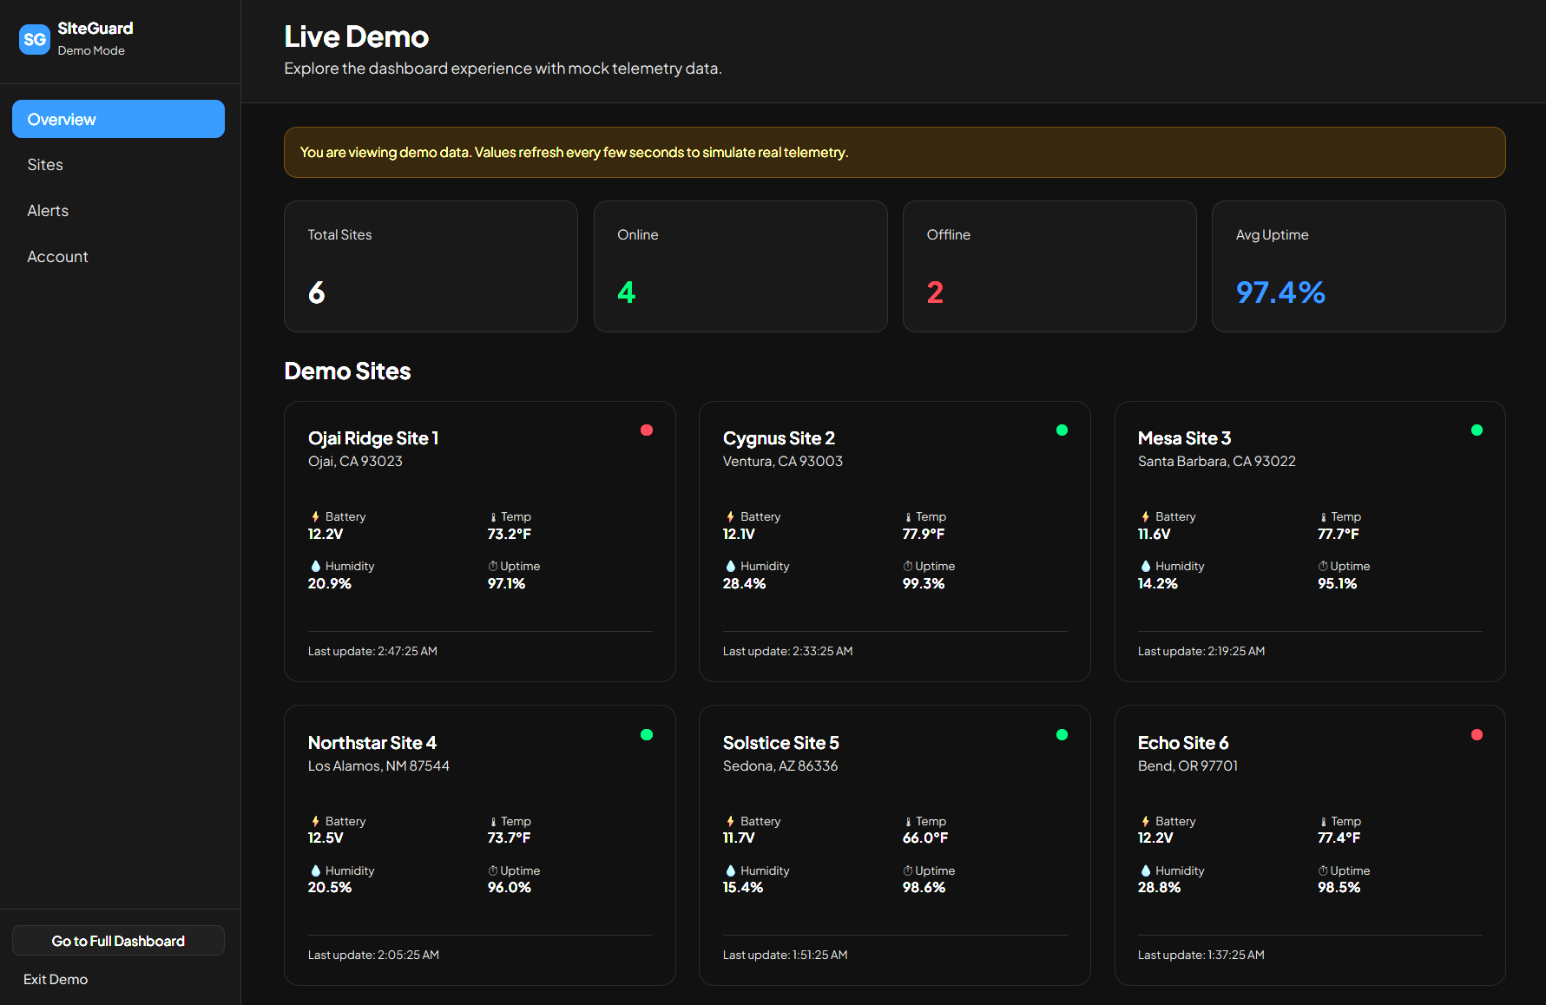
Task: Toggle the red status dot on Echo Site 6
Action: coord(1478,734)
